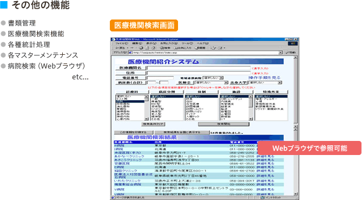Select 内科 in the 診療科 list
The width and height of the screenshot is (362, 200).
pos(130,101)
